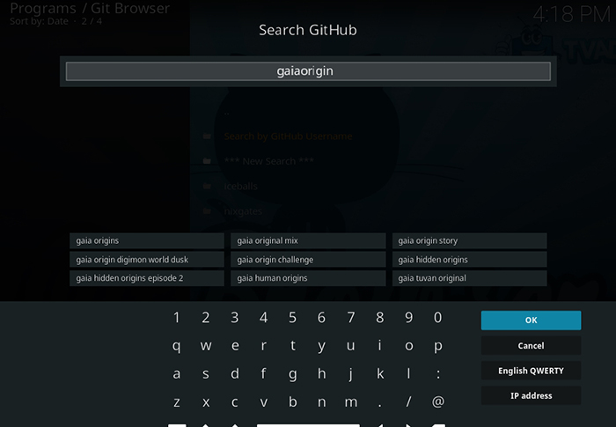Hit the 6 number key
The image size is (616, 427).
coord(321,317)
